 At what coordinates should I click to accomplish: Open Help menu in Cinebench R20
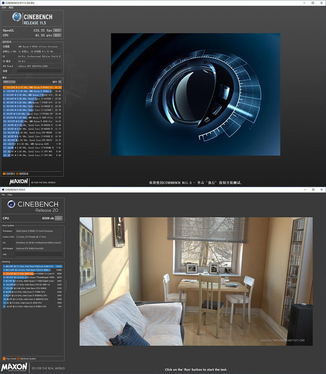[x=9, y=194]
